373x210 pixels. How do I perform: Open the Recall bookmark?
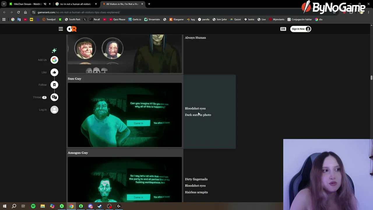click(x=95, y=20)
